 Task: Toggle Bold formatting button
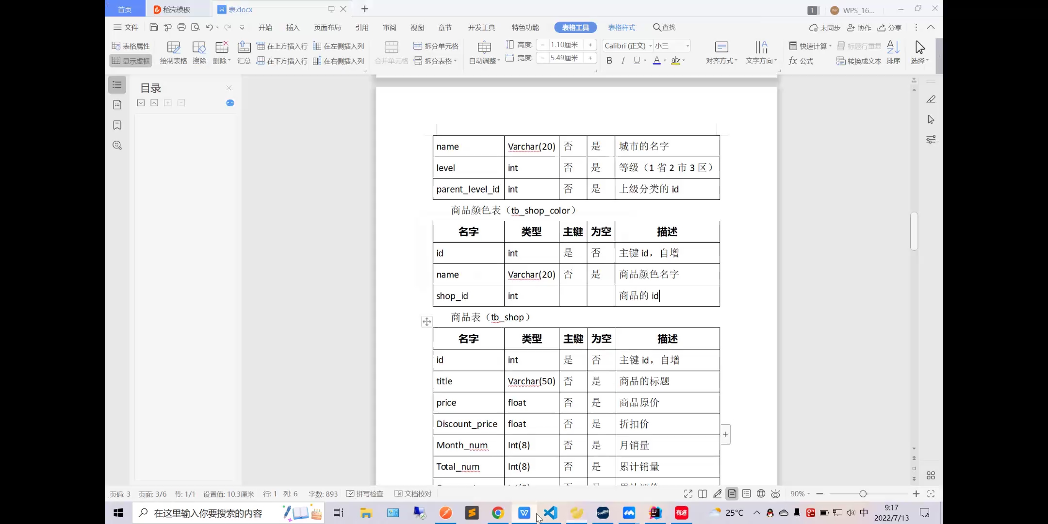pyautogui.click(x=609, y=61)
